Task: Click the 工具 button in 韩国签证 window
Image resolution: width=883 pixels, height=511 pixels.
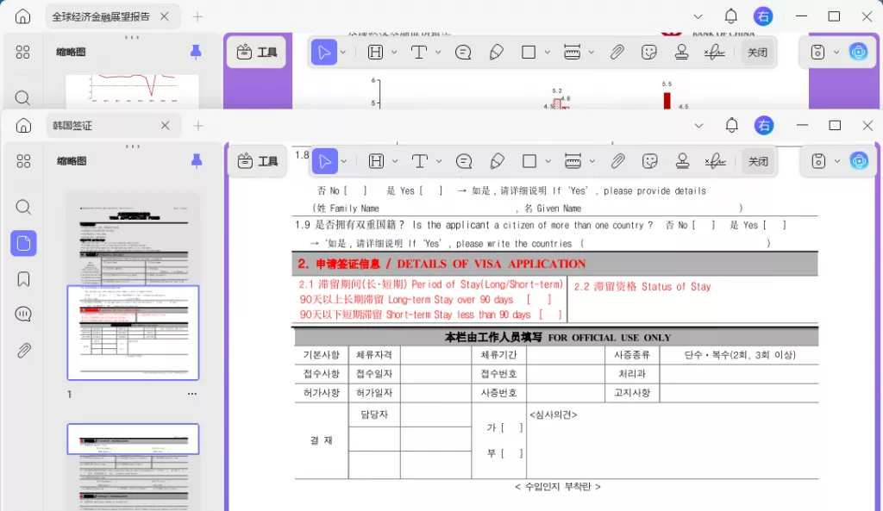Action: (x=257, y=161)
